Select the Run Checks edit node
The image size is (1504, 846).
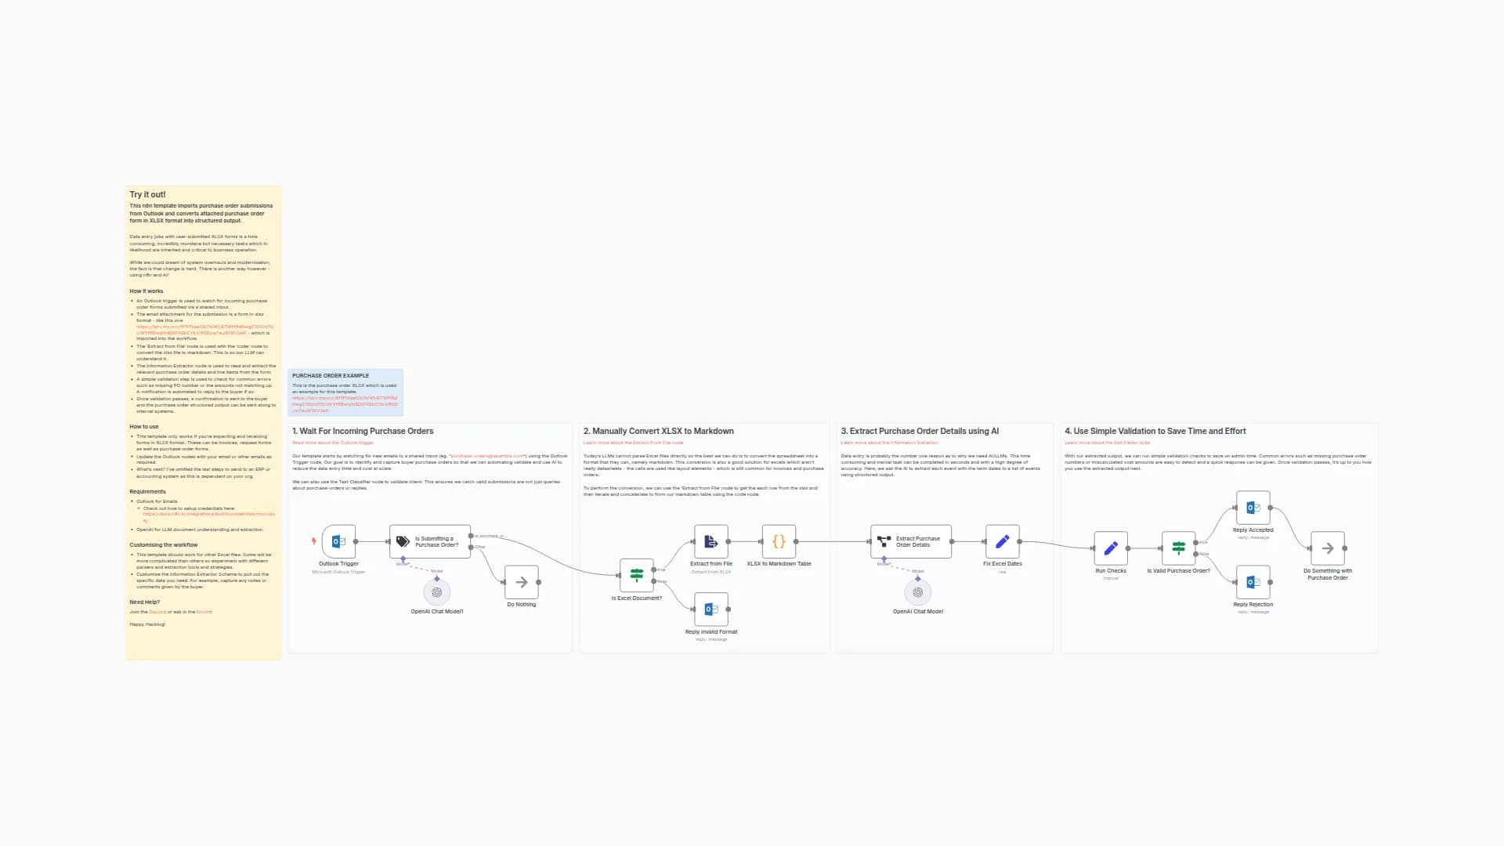click(x=1111, y=548)
